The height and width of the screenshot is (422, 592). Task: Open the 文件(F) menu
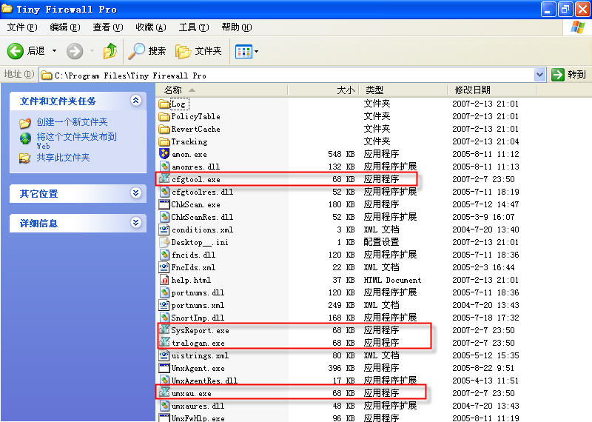click(22, 27)
